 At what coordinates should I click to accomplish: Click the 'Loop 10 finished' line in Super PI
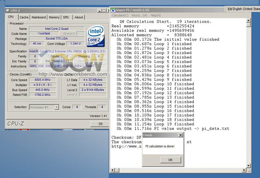(x=155, y=84)
